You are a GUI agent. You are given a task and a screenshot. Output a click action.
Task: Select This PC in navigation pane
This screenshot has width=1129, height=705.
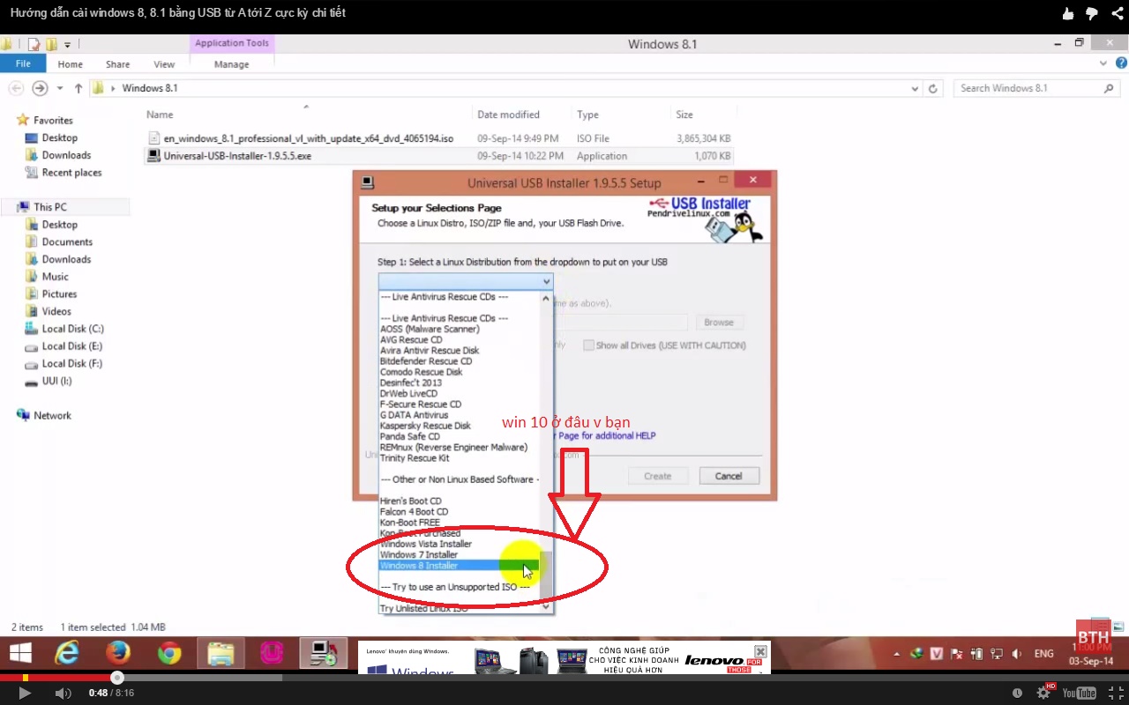pyautogui.click(x=49, y=207)
